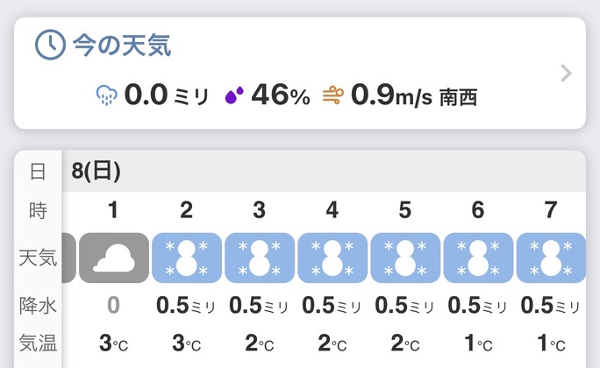Click the 気温 row label

[x=38, y=343]
